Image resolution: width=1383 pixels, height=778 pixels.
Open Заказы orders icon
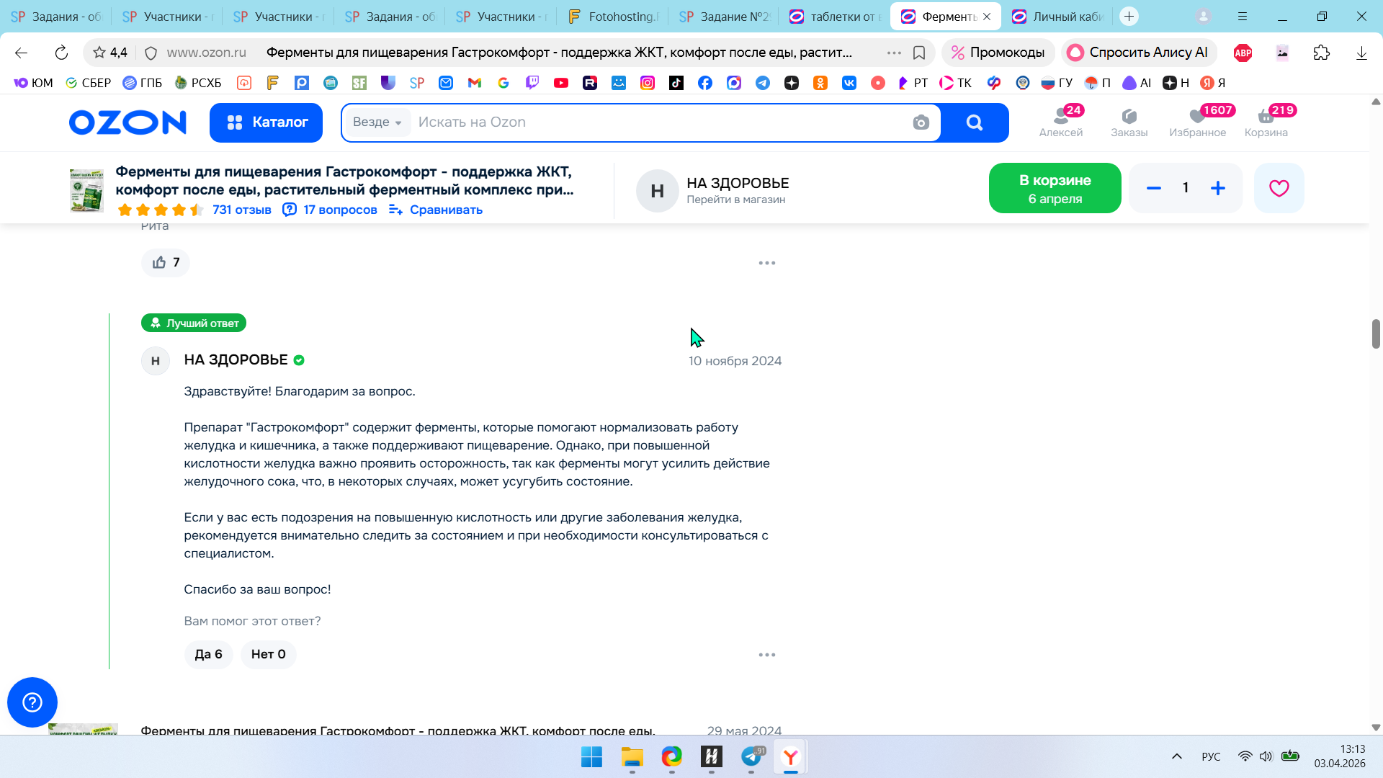1129,122
